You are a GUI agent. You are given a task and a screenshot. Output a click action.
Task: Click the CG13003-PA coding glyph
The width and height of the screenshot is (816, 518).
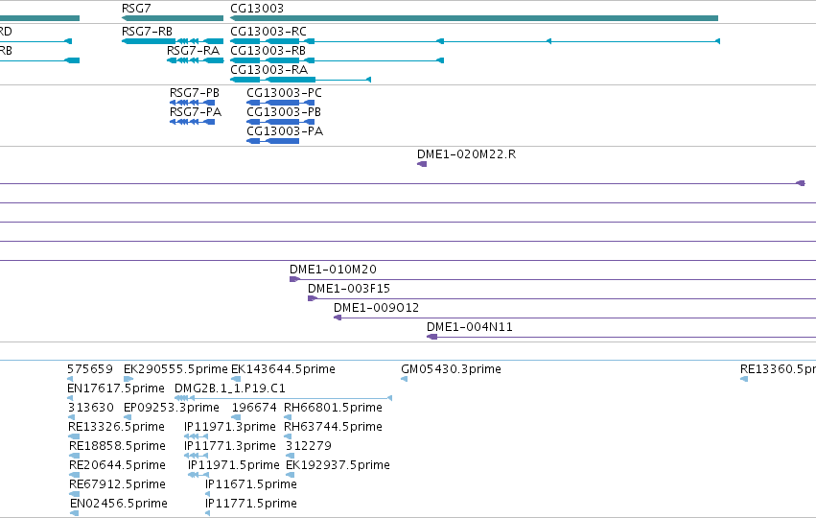click(272, 141)
